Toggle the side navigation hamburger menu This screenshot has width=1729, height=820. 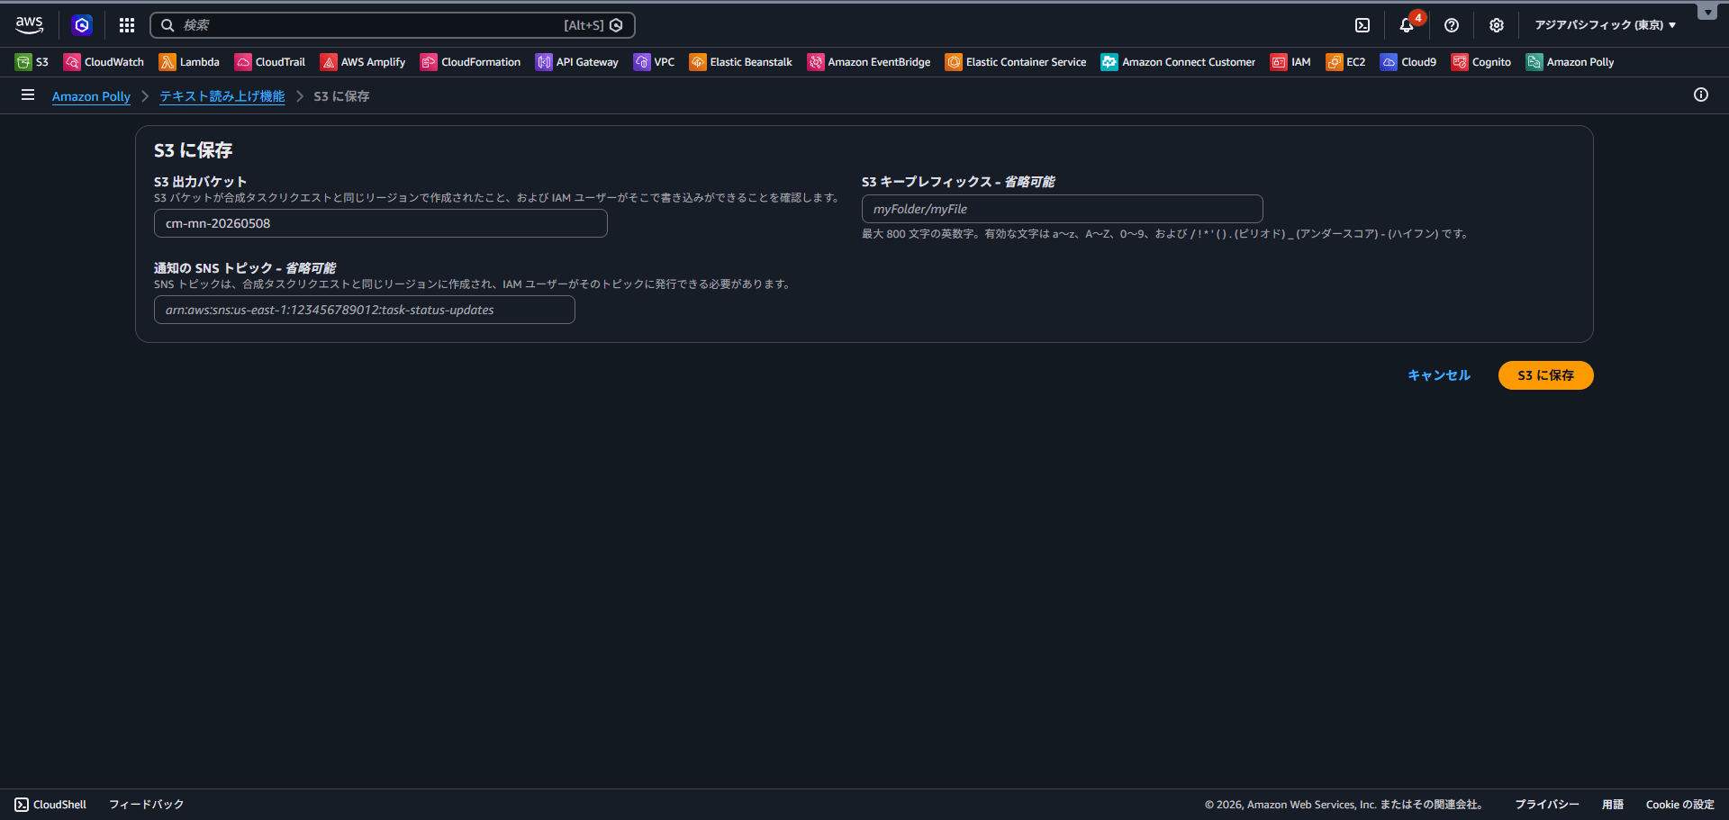pos(28,95)
